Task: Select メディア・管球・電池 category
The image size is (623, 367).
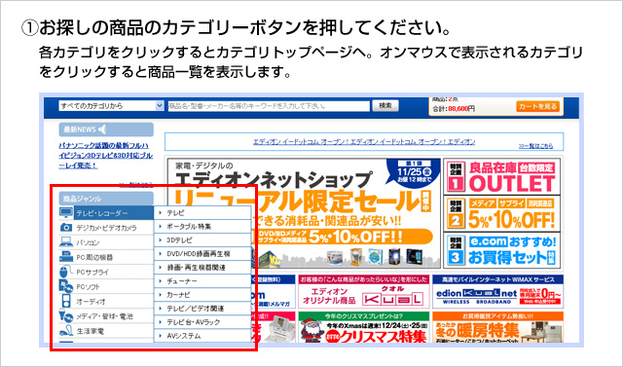Action: (x=106, y=316)
